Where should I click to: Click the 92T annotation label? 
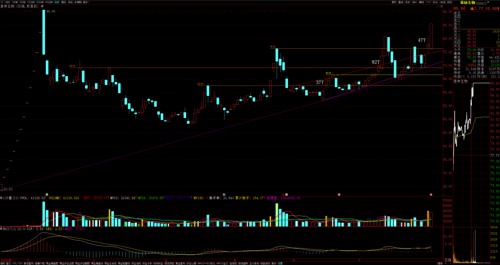[x=375, y=62]
